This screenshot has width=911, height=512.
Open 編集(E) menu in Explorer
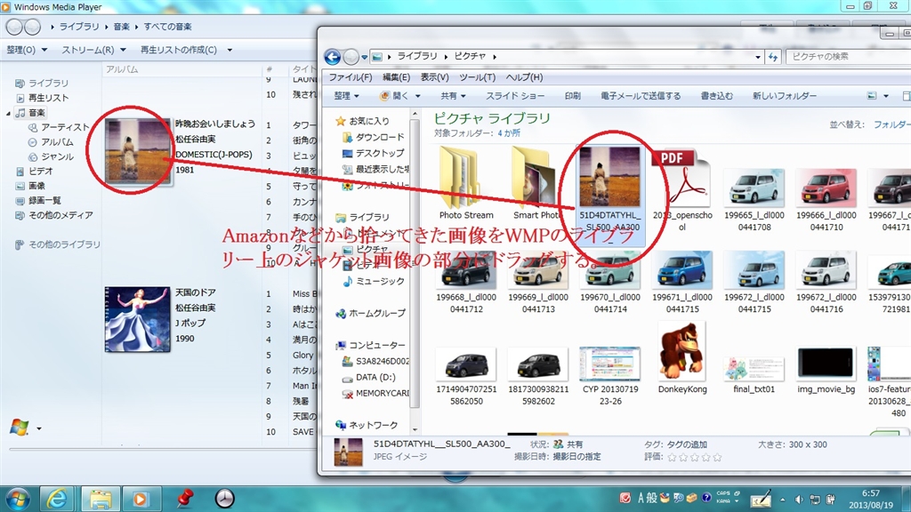pos(396,77)
